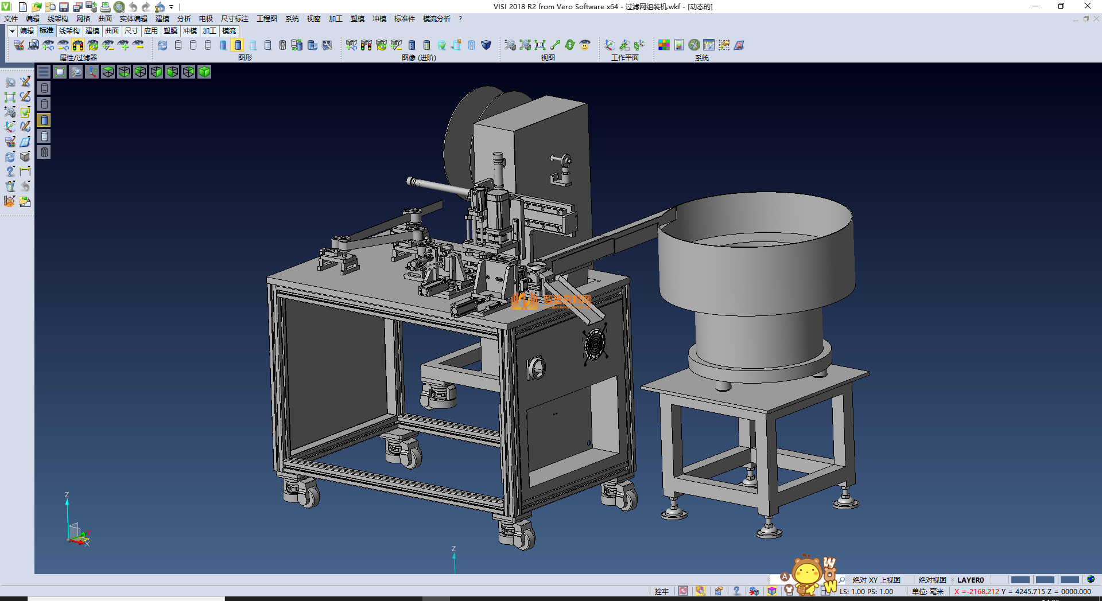Click the 绝对视图 status bar button
The width and height of the screenshot is (1102, 601).
tap(932, 580)
